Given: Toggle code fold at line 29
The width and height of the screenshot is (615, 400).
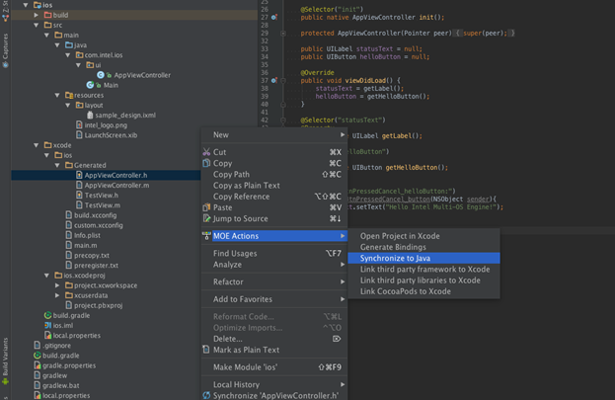Looking at the screenshot, I should [283, 34].
